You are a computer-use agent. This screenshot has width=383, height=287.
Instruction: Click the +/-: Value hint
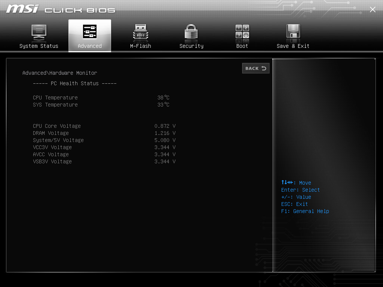coord(296,197)
